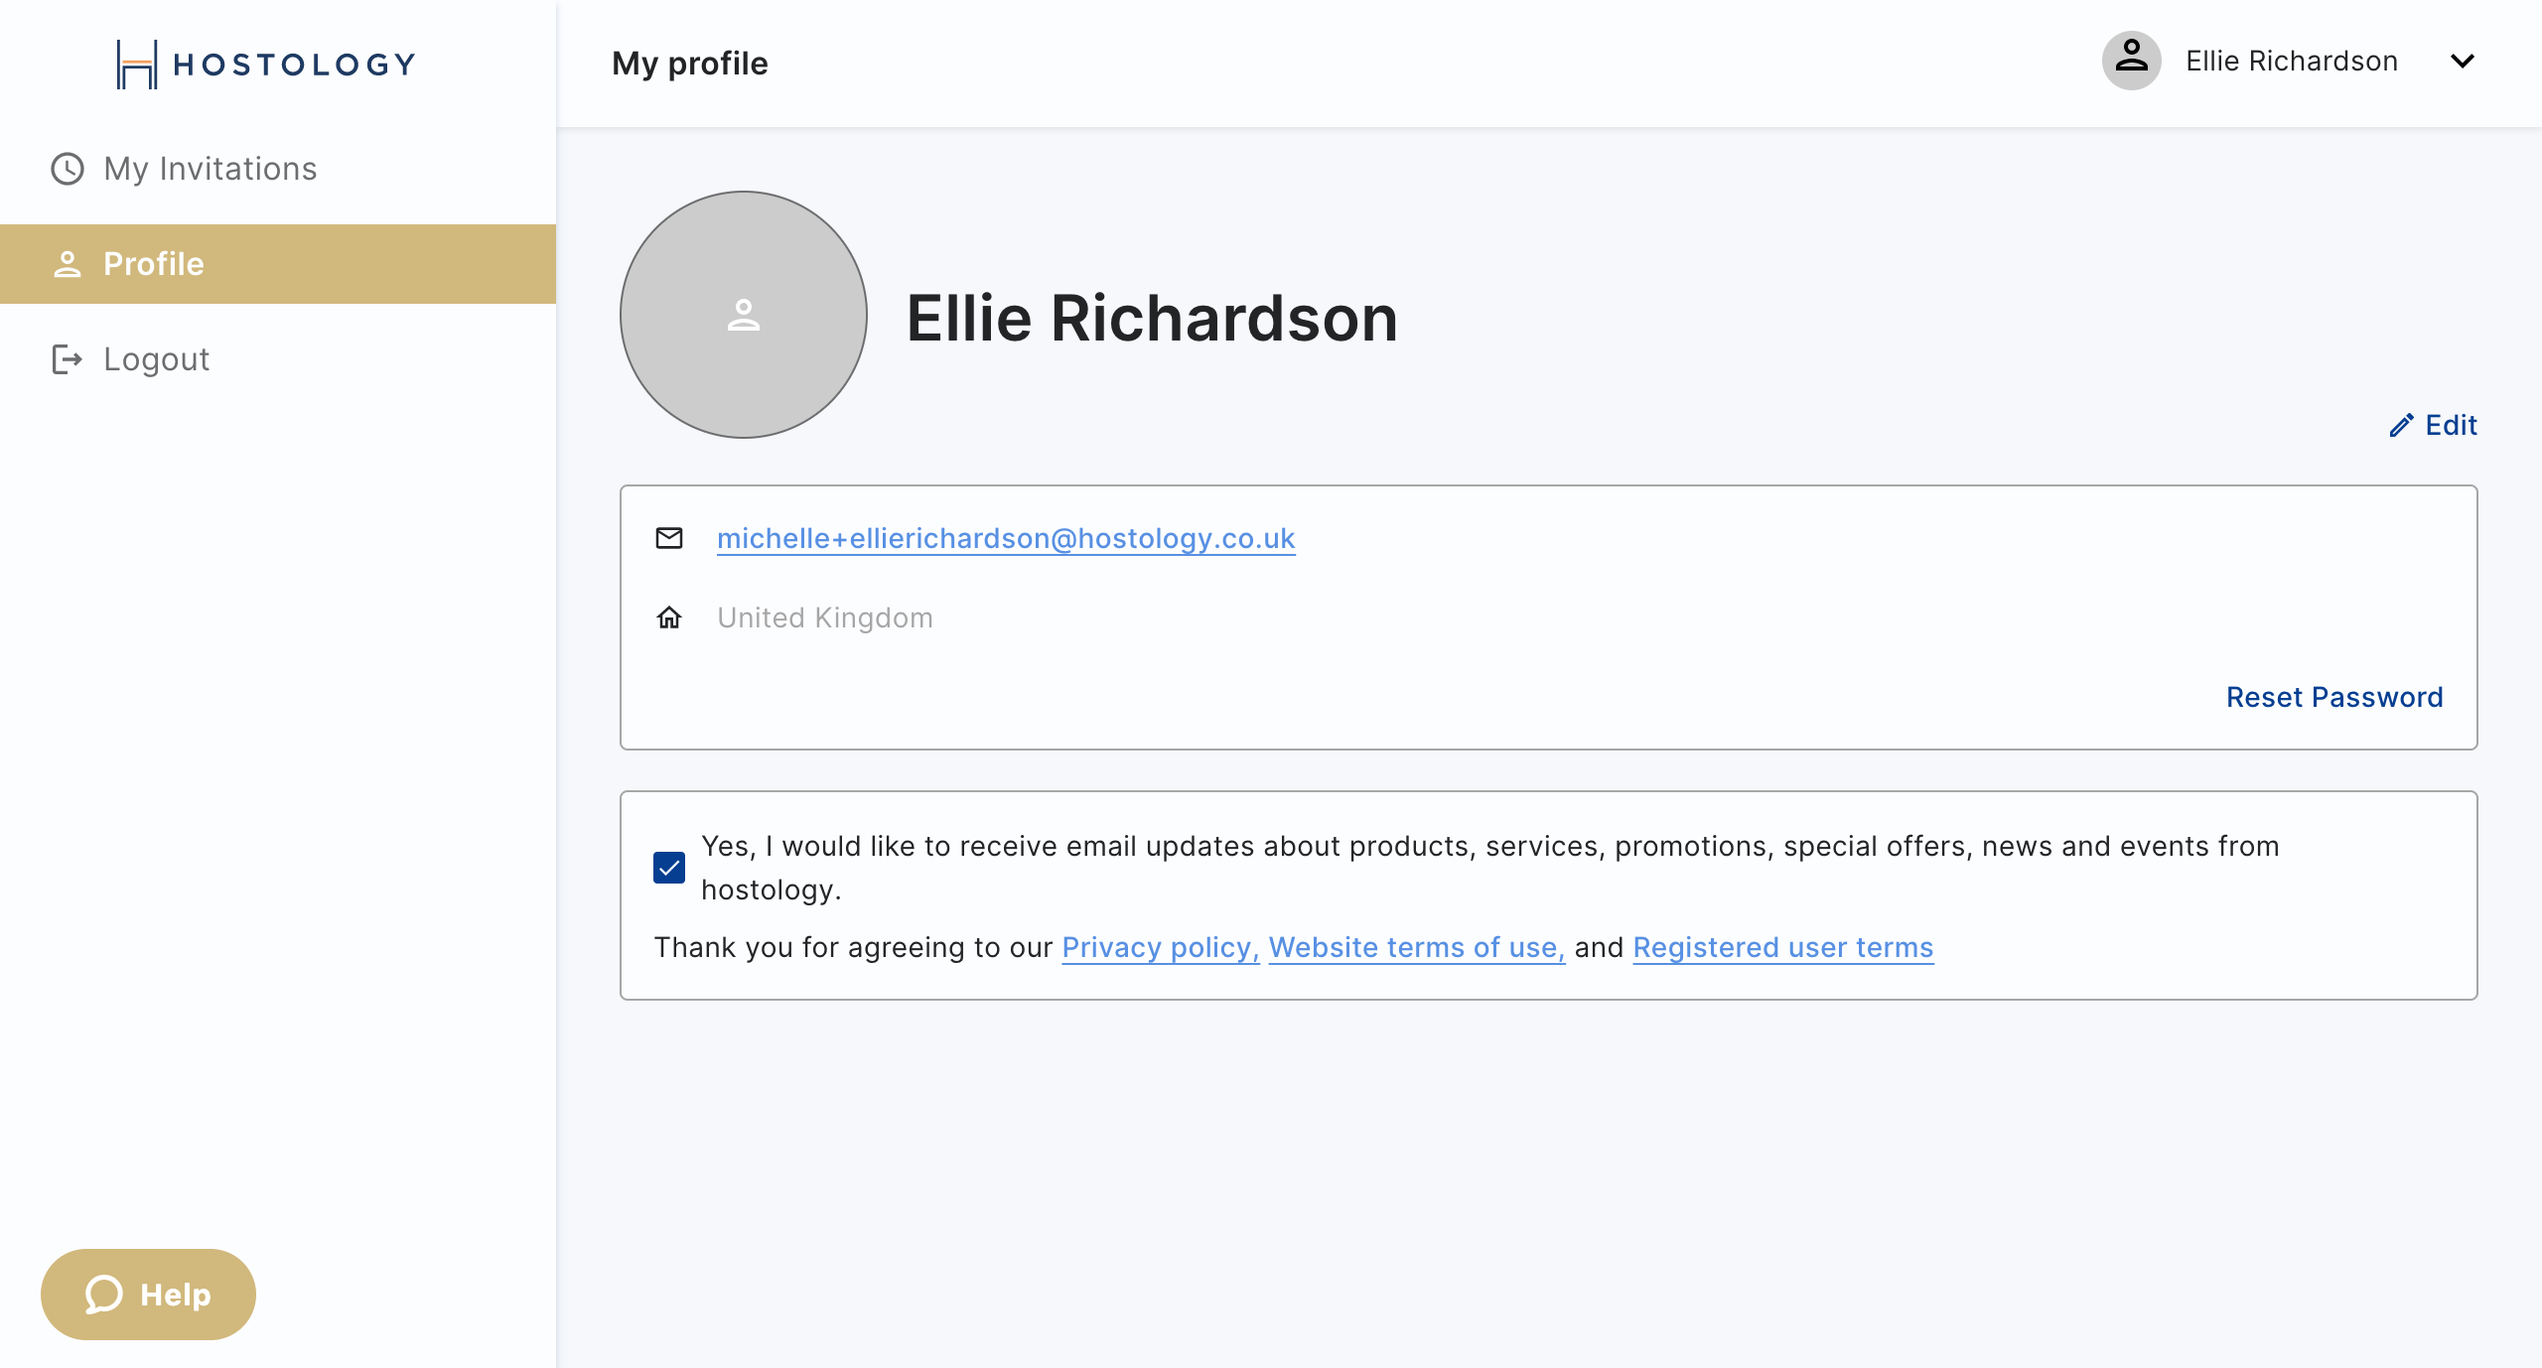The height and width of the screenshot is (1368, 2542).
Task: Open the Website terms of use link
Action: pos(1417,948)
